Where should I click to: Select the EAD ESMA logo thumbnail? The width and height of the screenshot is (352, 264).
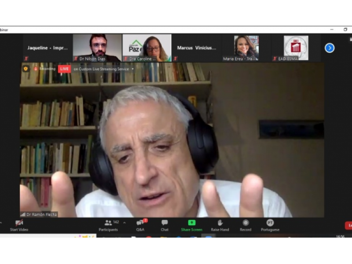point(296,48)
